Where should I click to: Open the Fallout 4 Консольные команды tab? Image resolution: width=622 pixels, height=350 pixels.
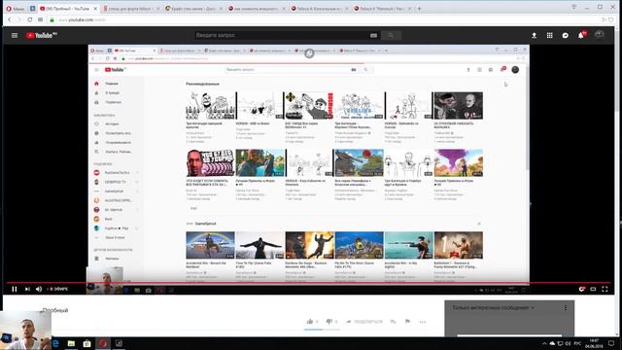click(319, 9)
